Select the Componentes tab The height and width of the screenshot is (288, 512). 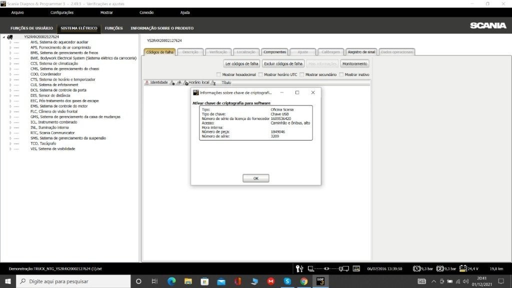(274, 52)
